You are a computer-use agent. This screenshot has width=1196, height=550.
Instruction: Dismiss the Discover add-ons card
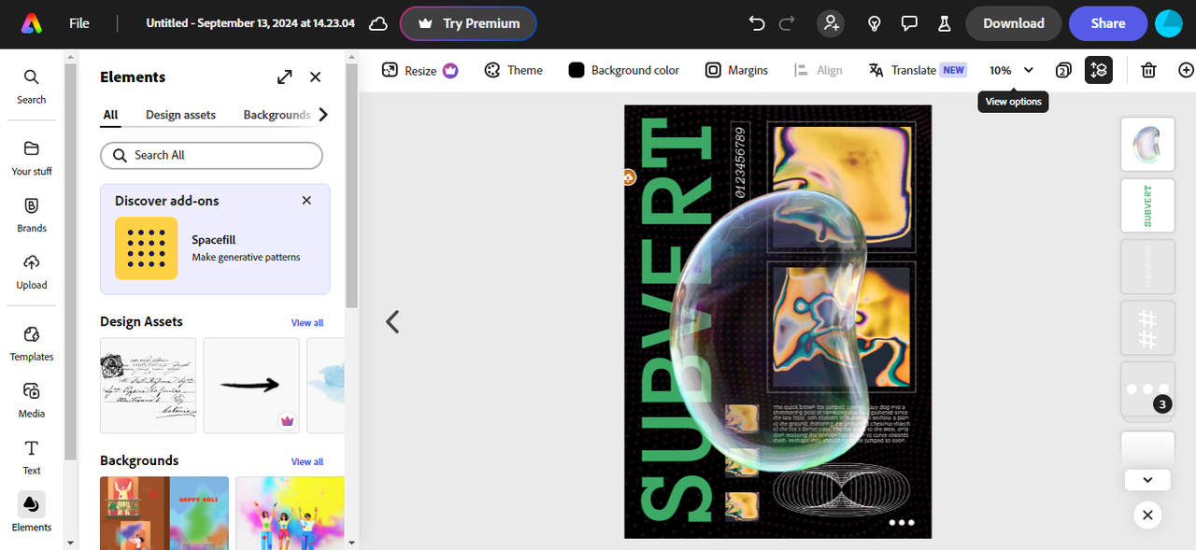(306, 200)
